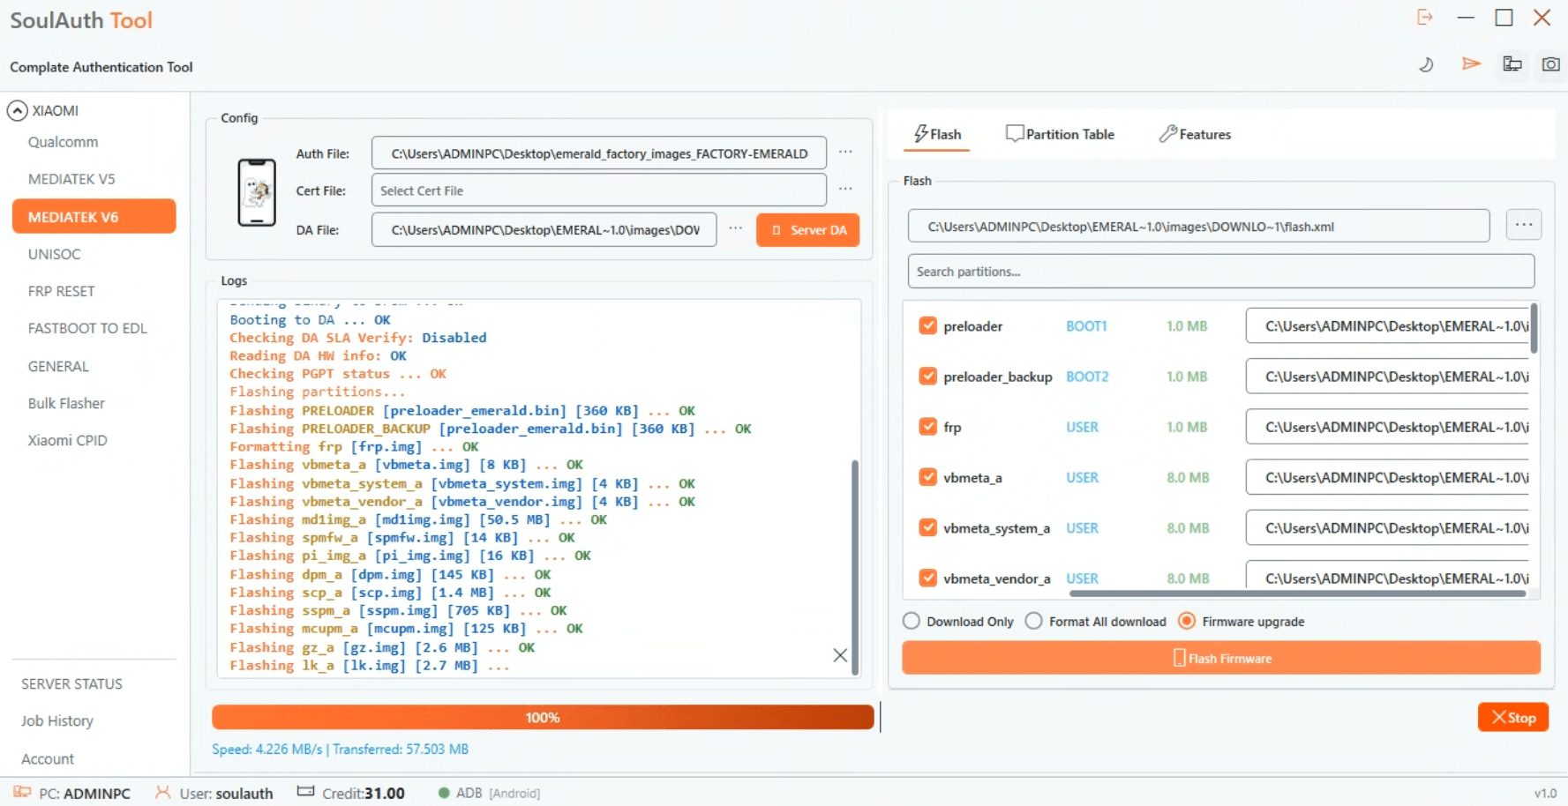Browse for flash.xml file with ellipsis button
The width and height of the screenshot is (1568, 806).
click(1524, 225)
